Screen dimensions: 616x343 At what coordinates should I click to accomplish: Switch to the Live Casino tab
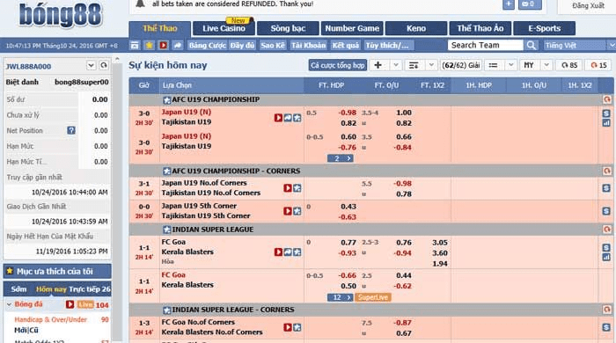coord(224,28)
